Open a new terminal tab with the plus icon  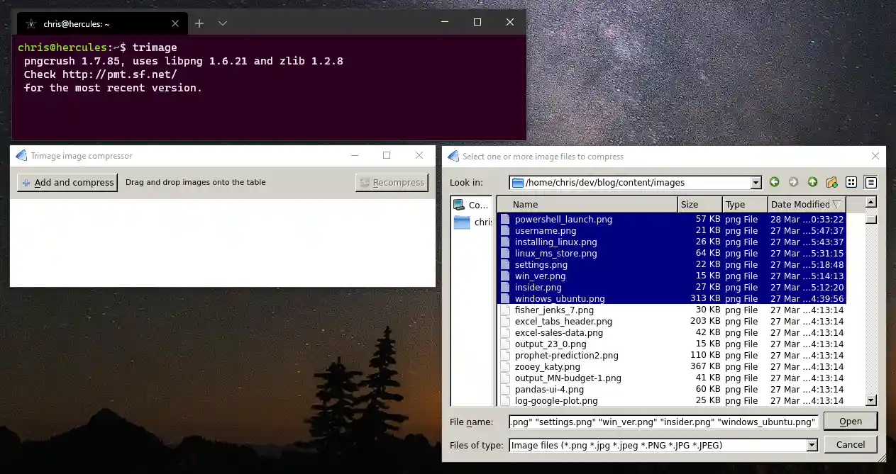pos(199,22)
